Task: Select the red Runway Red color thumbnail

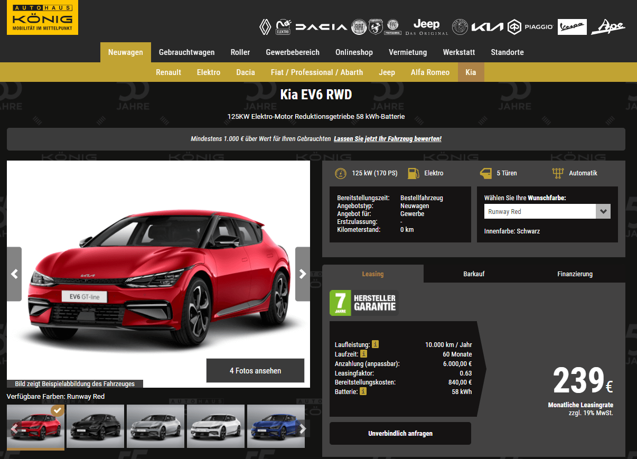Action: tap(35, 427)
